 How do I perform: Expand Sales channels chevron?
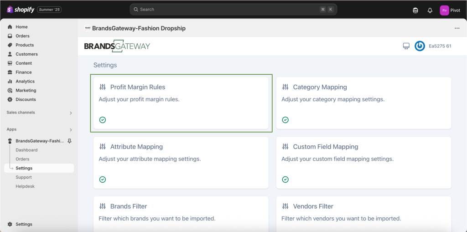[71, 113]
